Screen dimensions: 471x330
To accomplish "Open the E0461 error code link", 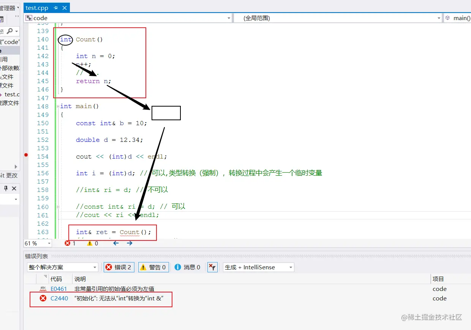I will tap(59, 289).
